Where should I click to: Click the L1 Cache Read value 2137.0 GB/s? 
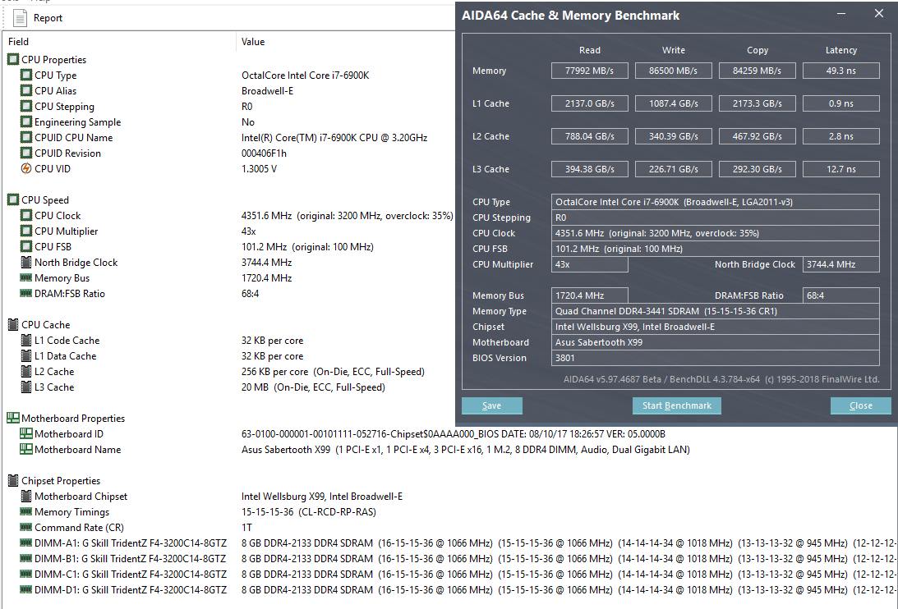click(x=589, y=103)
